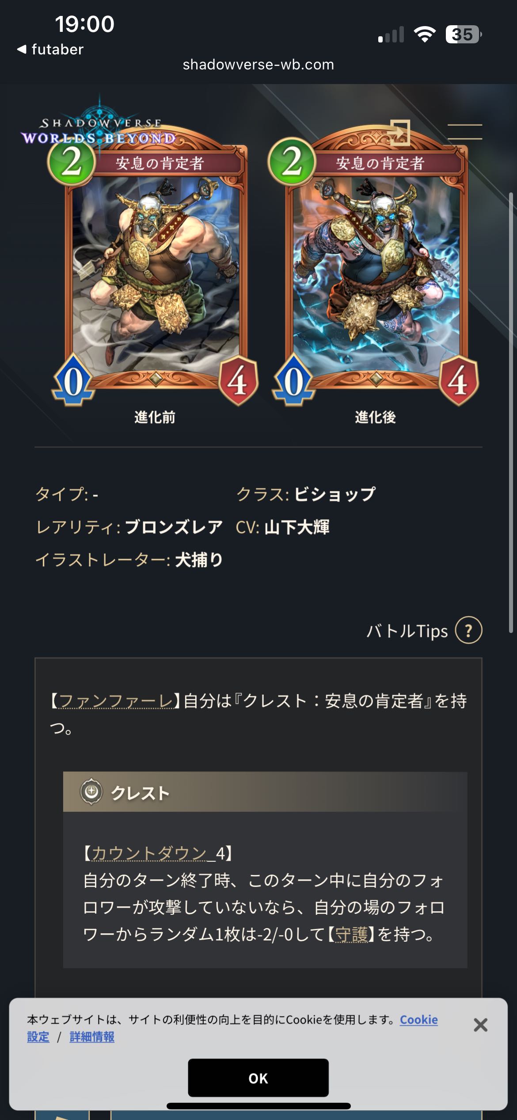Click the page vertical scrollbar
Screen dimensions: 517x1120
tap(511, 411)
